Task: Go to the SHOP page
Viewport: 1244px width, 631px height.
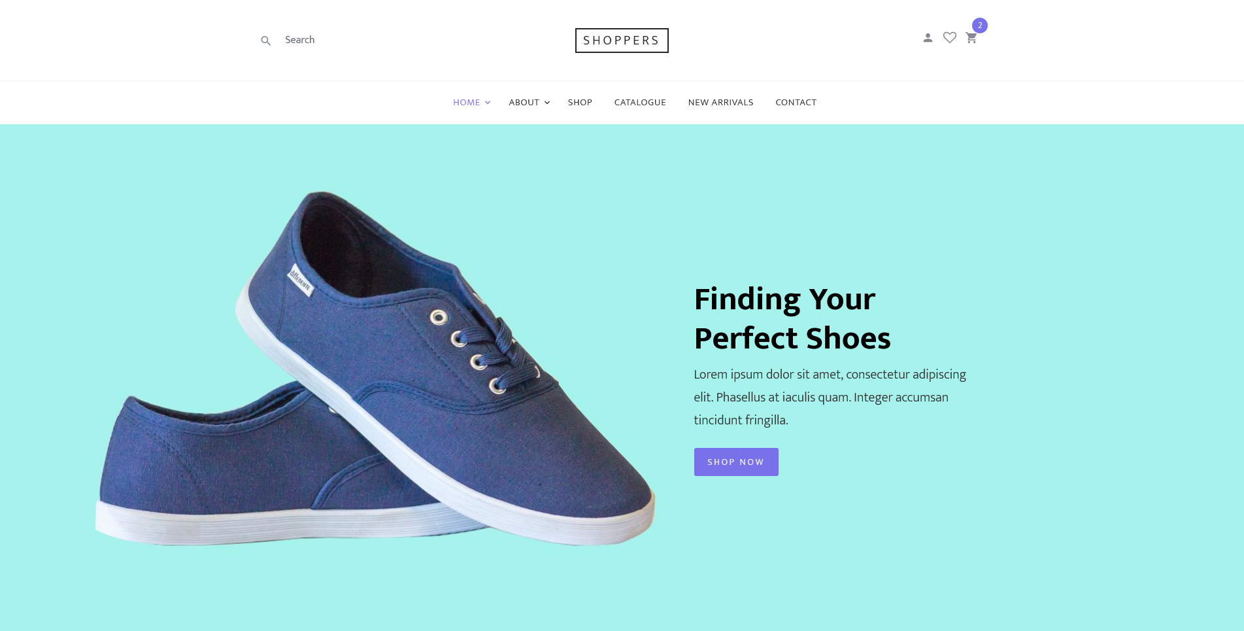Action: pyautogui.click(x=580, y=103)
